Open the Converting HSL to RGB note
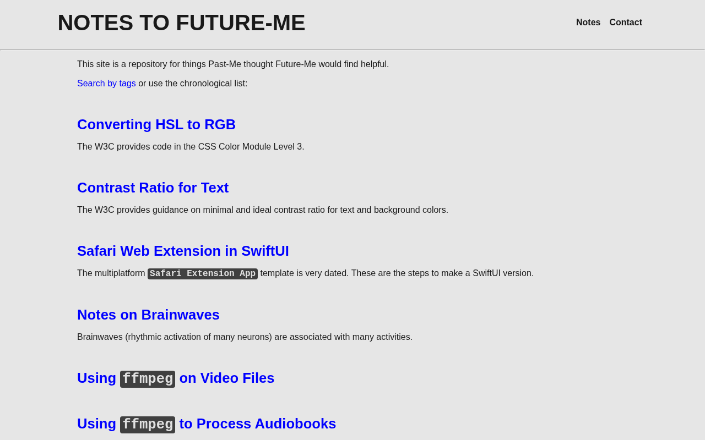This screenshot has width=705, height=440. pyautogui.click(x=156, y=124)
